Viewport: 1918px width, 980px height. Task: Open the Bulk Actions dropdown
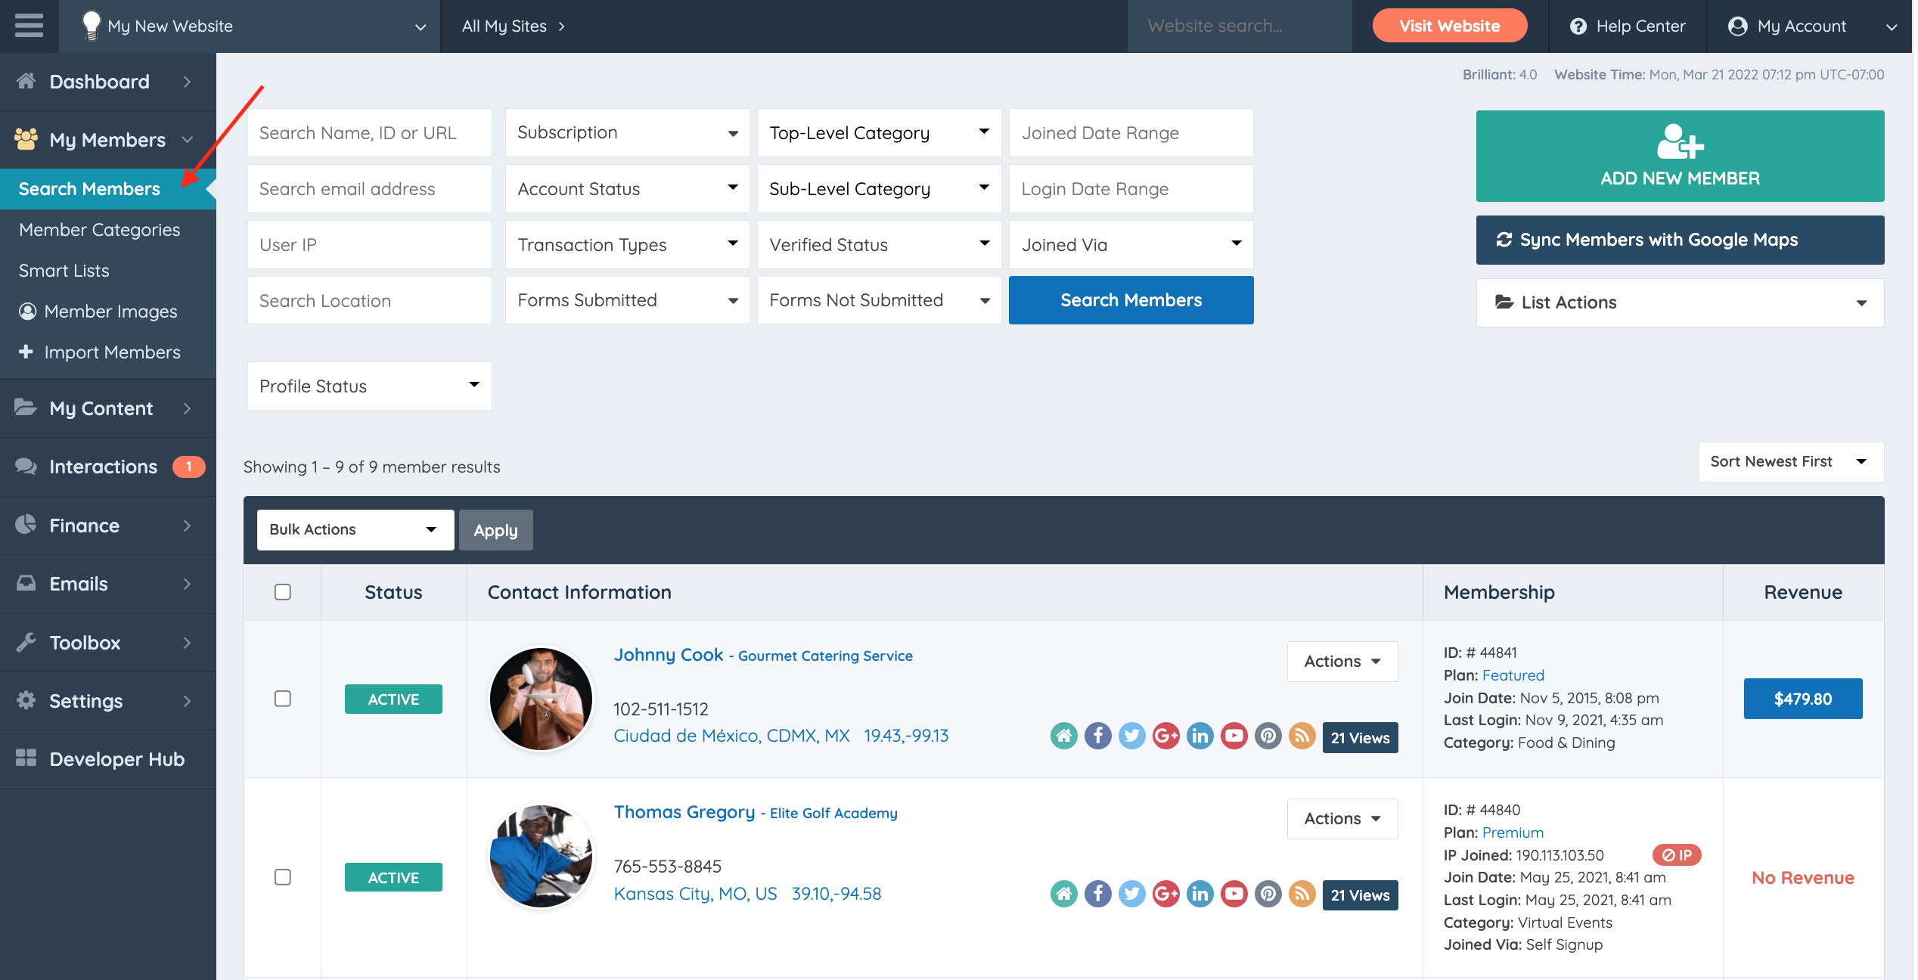point(355,529)
